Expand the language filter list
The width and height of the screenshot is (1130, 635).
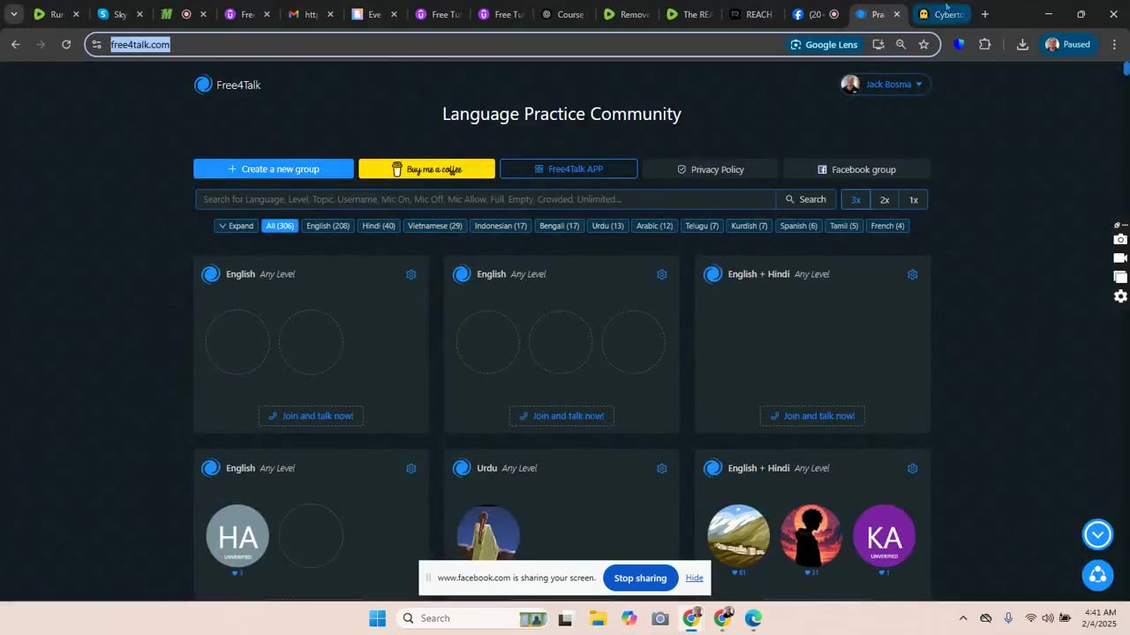pos(236,226)
